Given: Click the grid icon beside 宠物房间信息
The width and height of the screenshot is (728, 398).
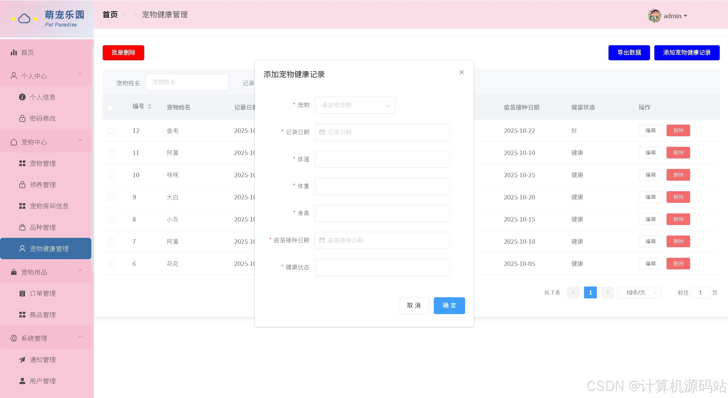Looking at the screenshot, I should 22,206.
